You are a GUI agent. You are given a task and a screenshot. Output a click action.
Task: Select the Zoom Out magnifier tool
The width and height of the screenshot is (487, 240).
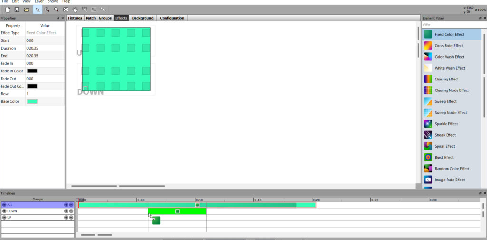click(56, 10)
